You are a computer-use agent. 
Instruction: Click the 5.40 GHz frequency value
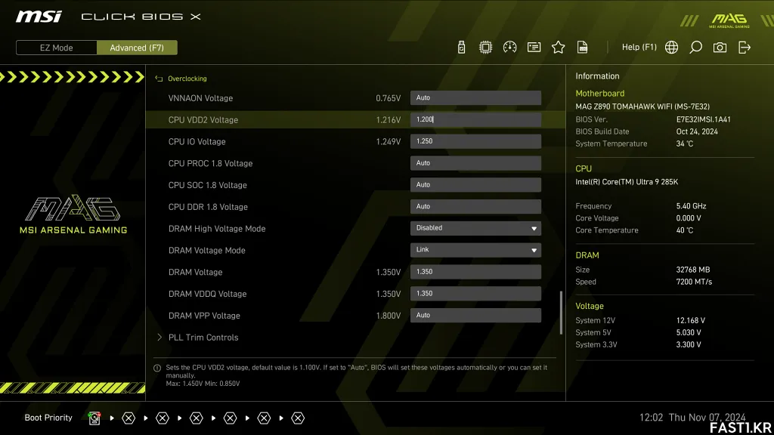tap(691, 206)
